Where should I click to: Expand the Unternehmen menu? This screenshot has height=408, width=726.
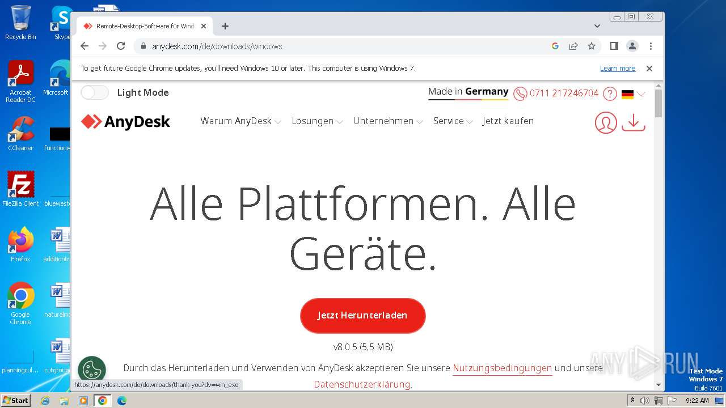(388, 121)
